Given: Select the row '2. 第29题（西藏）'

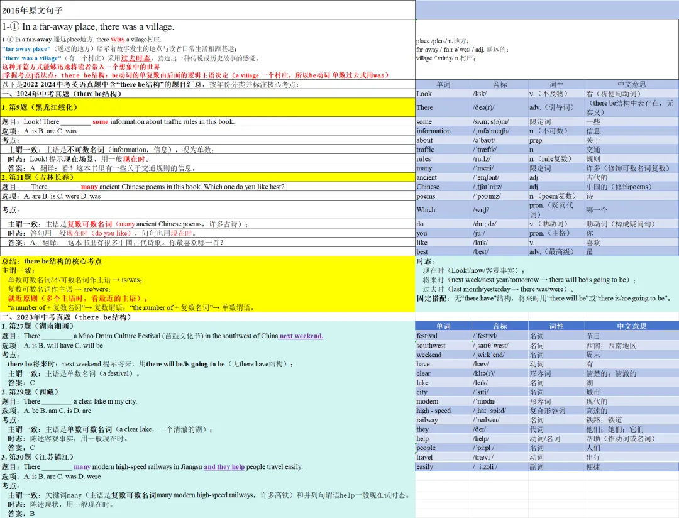Looking at the screenshot, I should coord(207,392).
